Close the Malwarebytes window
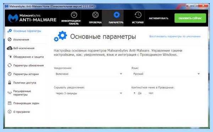 (203, 6)
